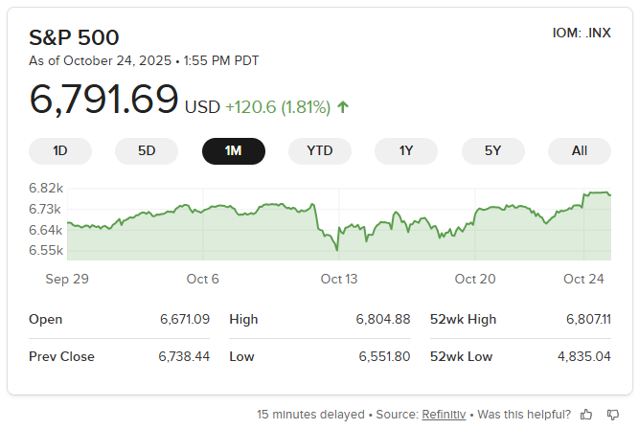This screenshot has width=639, height=429.
Task: Click the chart's lowest dip near Oct 13
Action: click(x=336, y=250)
